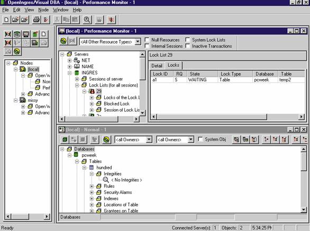Toggle the System Obj checkbox
The width and height of the screenshot is (310, 231).
point(200,139)
